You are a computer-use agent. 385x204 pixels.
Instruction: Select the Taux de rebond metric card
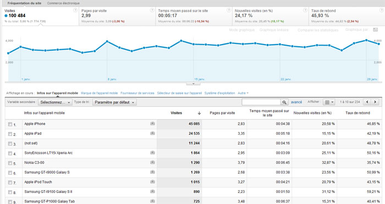click(x=347, y=16)
